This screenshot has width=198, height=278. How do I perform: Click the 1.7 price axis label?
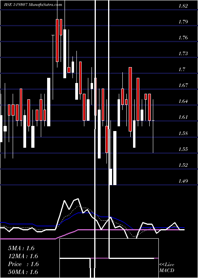click(182, 69)
